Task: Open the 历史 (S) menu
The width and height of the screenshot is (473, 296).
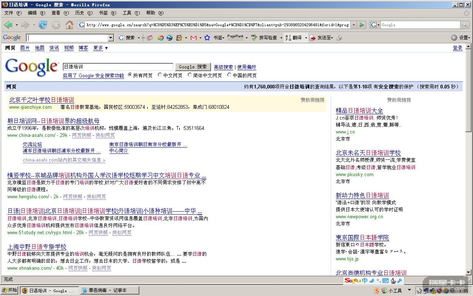Action: (84, 13)
